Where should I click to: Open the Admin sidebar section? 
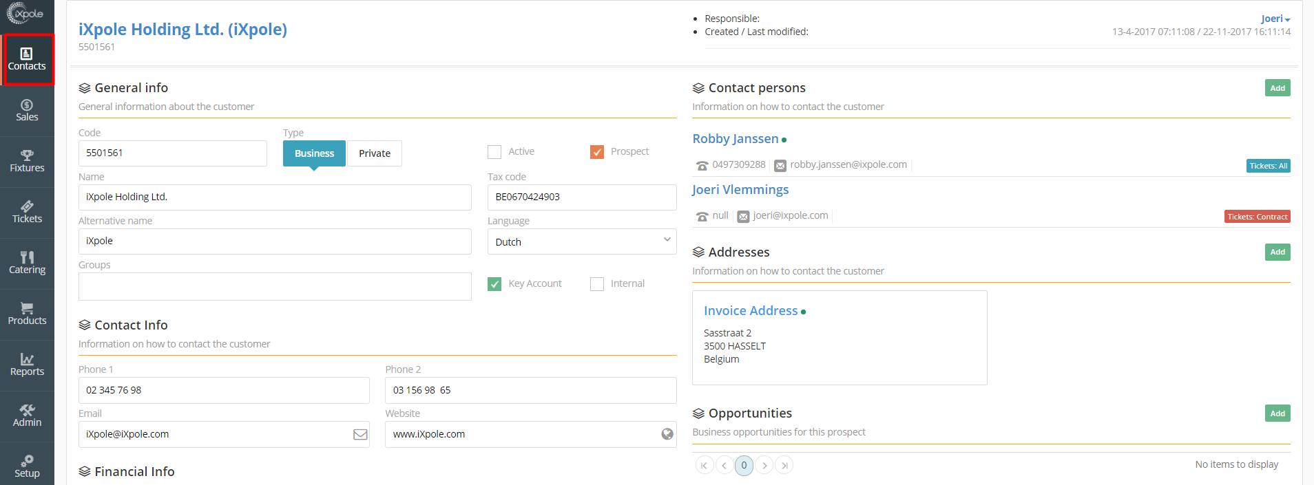click(x=27, y=416)
